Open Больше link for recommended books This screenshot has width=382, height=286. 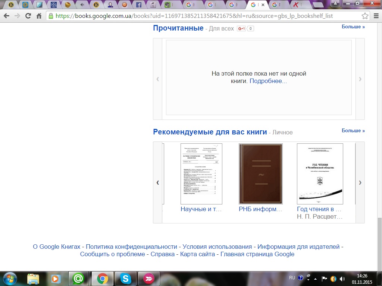(x=353, y=131)
